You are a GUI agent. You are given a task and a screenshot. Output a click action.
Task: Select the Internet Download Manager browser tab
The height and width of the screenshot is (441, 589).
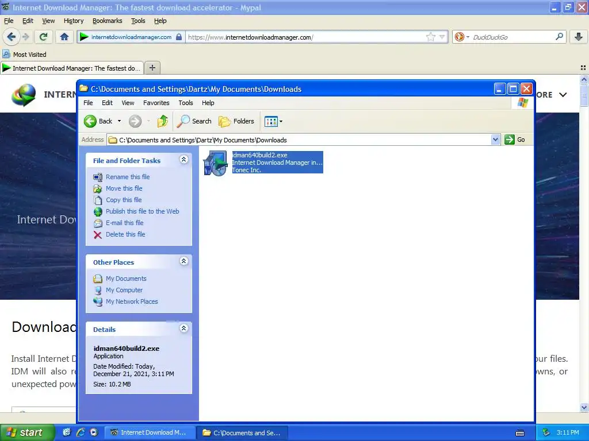pos(72,68)
